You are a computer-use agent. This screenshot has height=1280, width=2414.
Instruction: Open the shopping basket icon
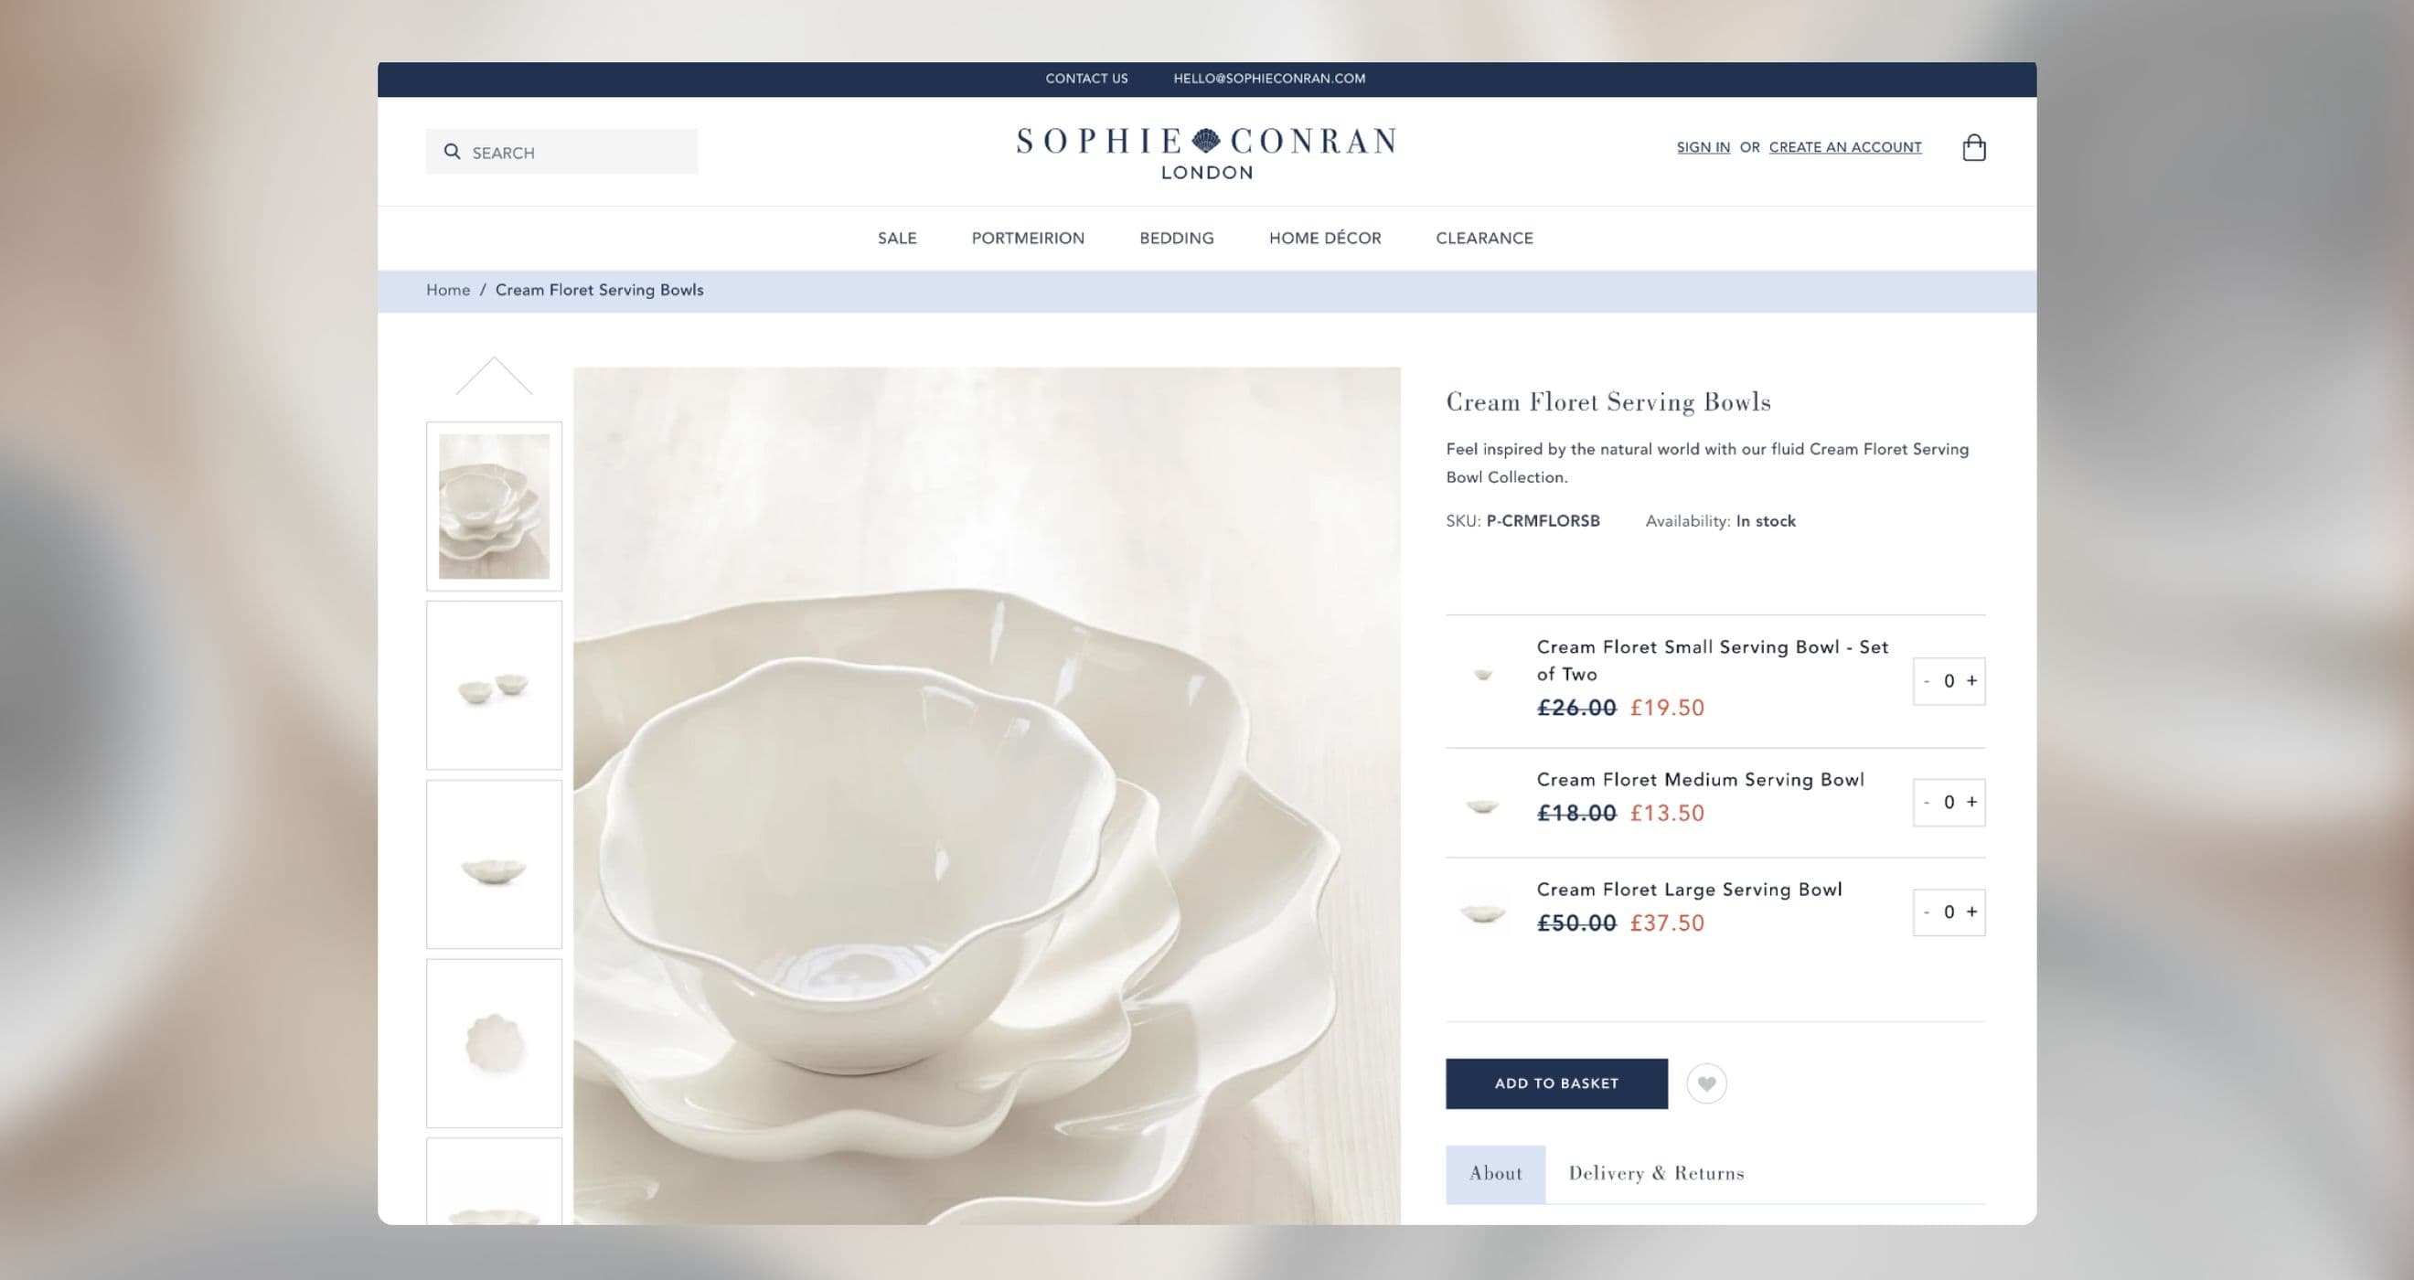point(1973,147)
